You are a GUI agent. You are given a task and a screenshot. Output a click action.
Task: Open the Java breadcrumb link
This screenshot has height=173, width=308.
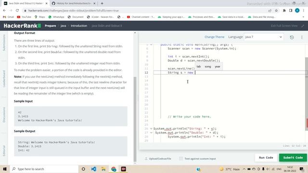tap(63, 25)
